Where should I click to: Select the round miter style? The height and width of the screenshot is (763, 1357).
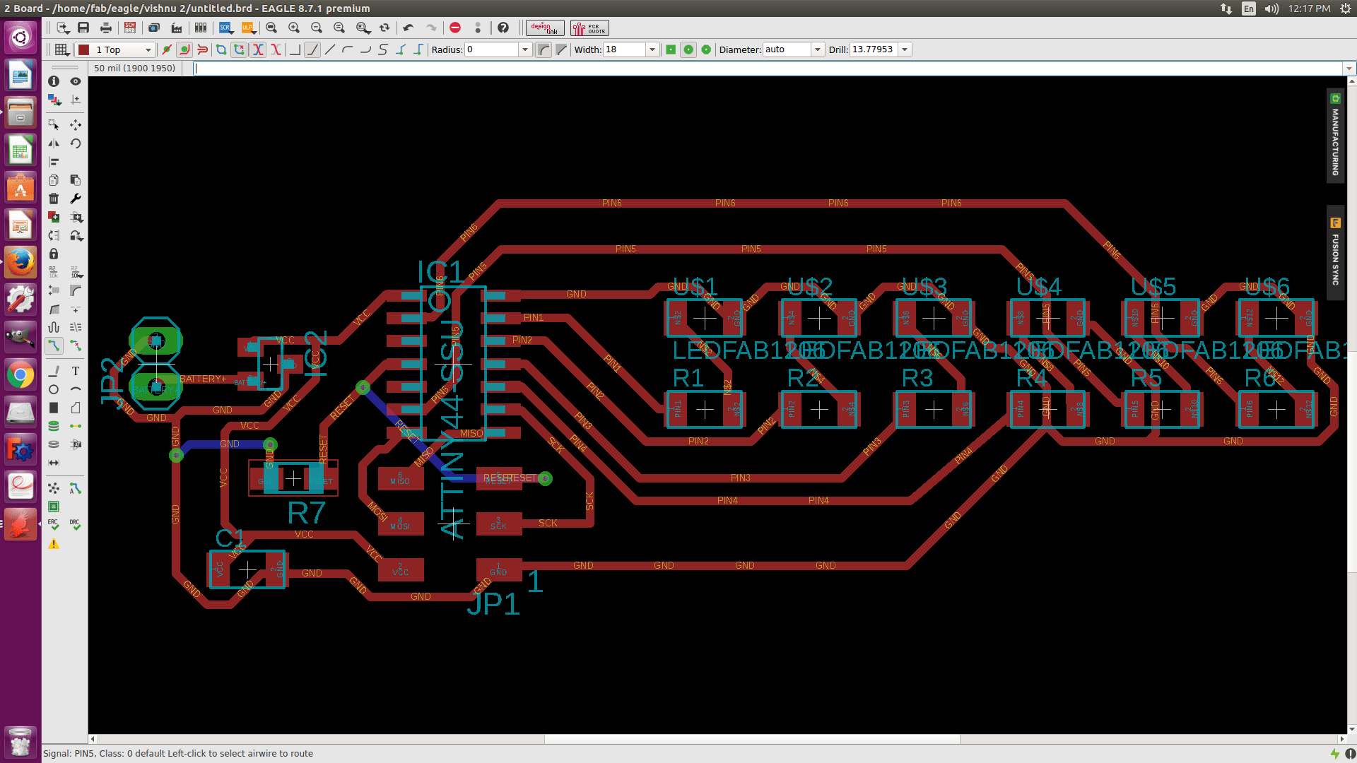[544, 49]
